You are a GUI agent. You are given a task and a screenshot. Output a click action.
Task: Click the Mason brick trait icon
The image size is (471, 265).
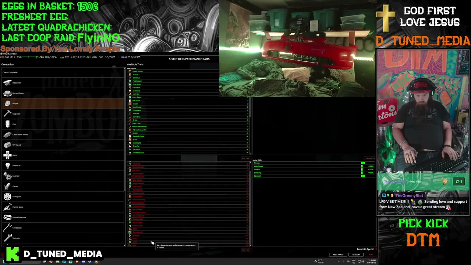[x=130, y=104]
